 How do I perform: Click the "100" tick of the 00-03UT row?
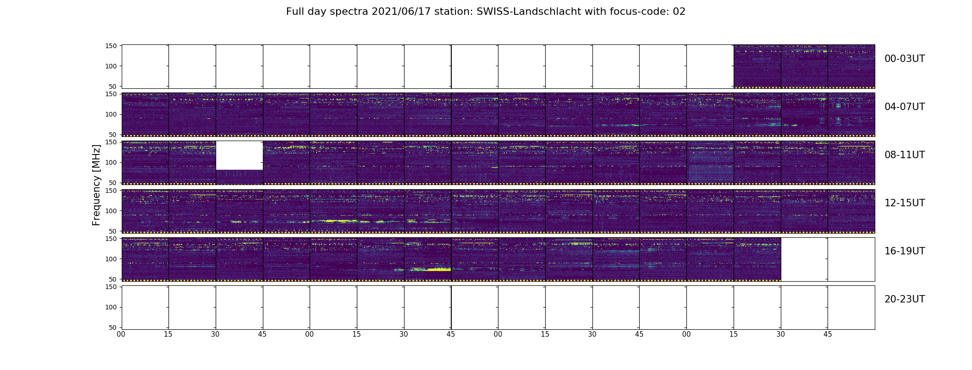coord(112,66)
